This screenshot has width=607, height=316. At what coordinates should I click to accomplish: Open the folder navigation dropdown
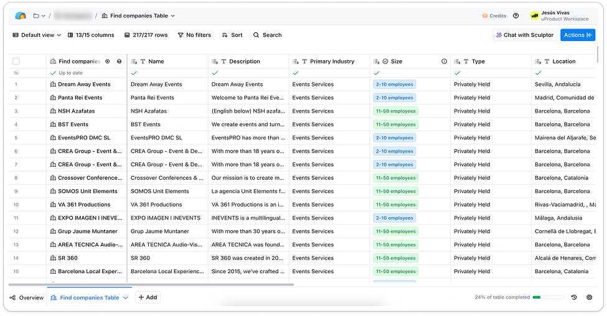pyautogui.click(x=39, y=16)
